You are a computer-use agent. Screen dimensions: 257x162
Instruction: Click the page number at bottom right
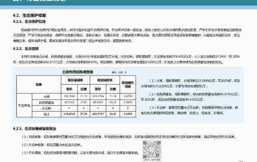tap(241, 161)
